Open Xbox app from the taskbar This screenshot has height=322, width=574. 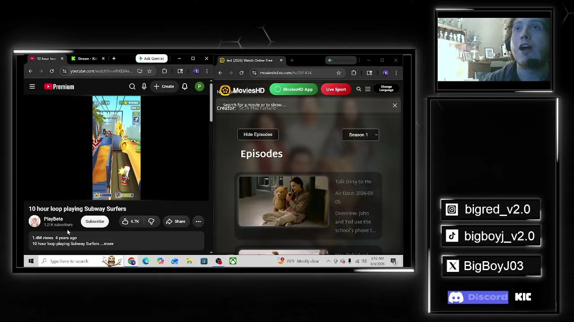[233, 261]
